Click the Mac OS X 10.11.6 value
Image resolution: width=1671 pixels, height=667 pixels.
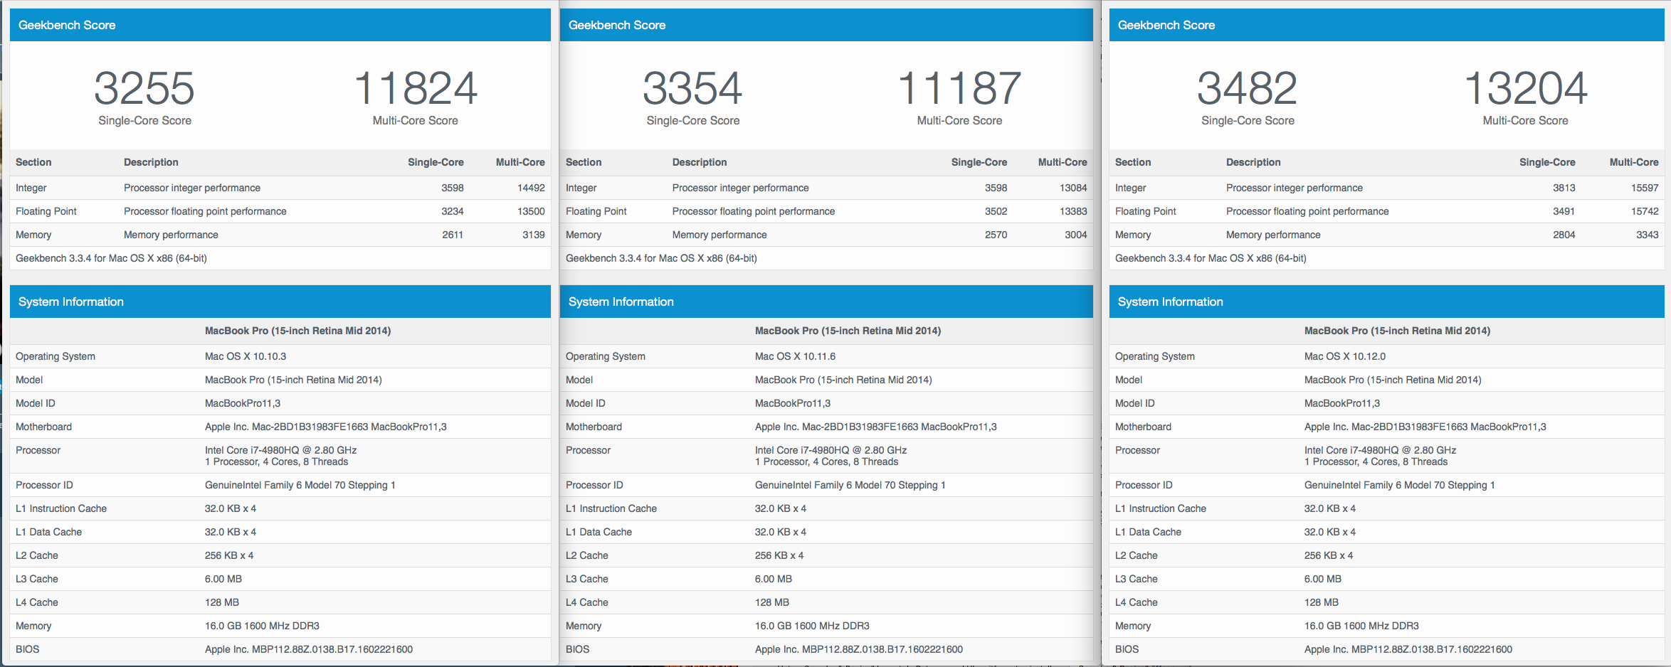coord(796,356)
